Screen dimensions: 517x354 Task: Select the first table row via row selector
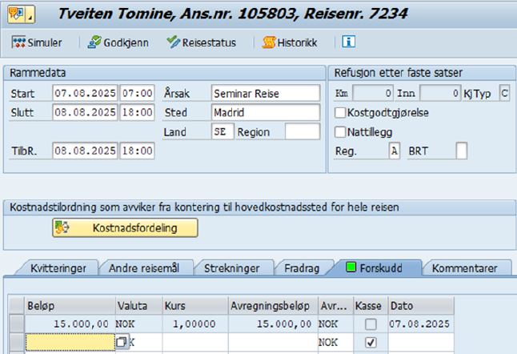coord(17,324)
